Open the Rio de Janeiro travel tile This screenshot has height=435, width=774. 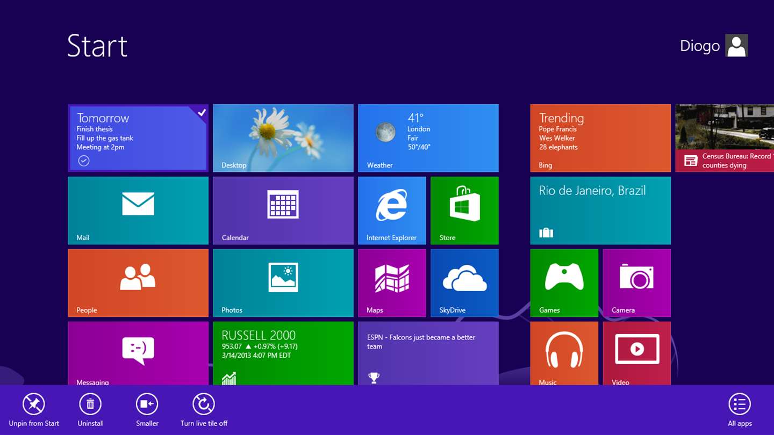click(600, 211)
